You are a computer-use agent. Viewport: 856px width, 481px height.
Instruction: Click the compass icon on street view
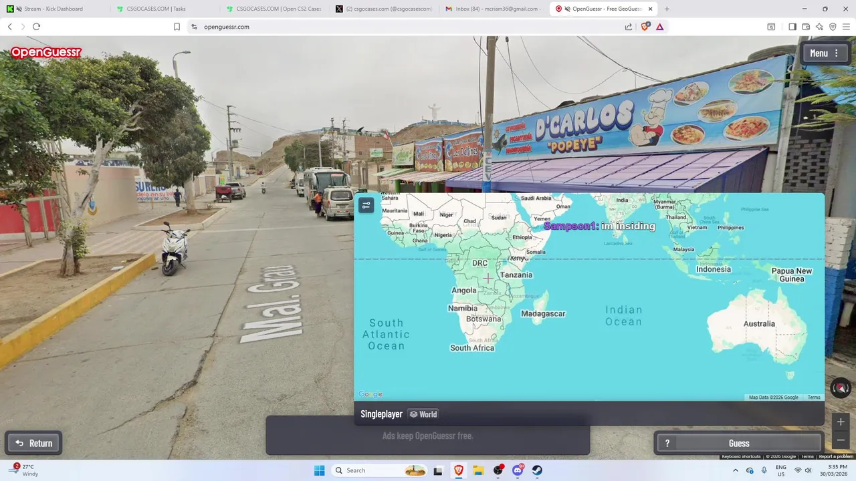(x=841, y=387)
